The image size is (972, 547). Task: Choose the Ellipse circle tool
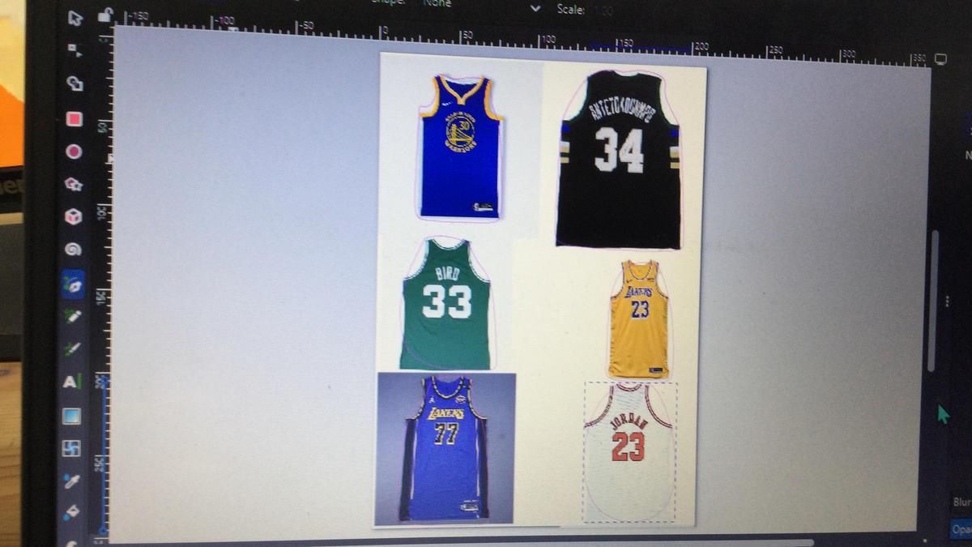(x=74, y=152)
